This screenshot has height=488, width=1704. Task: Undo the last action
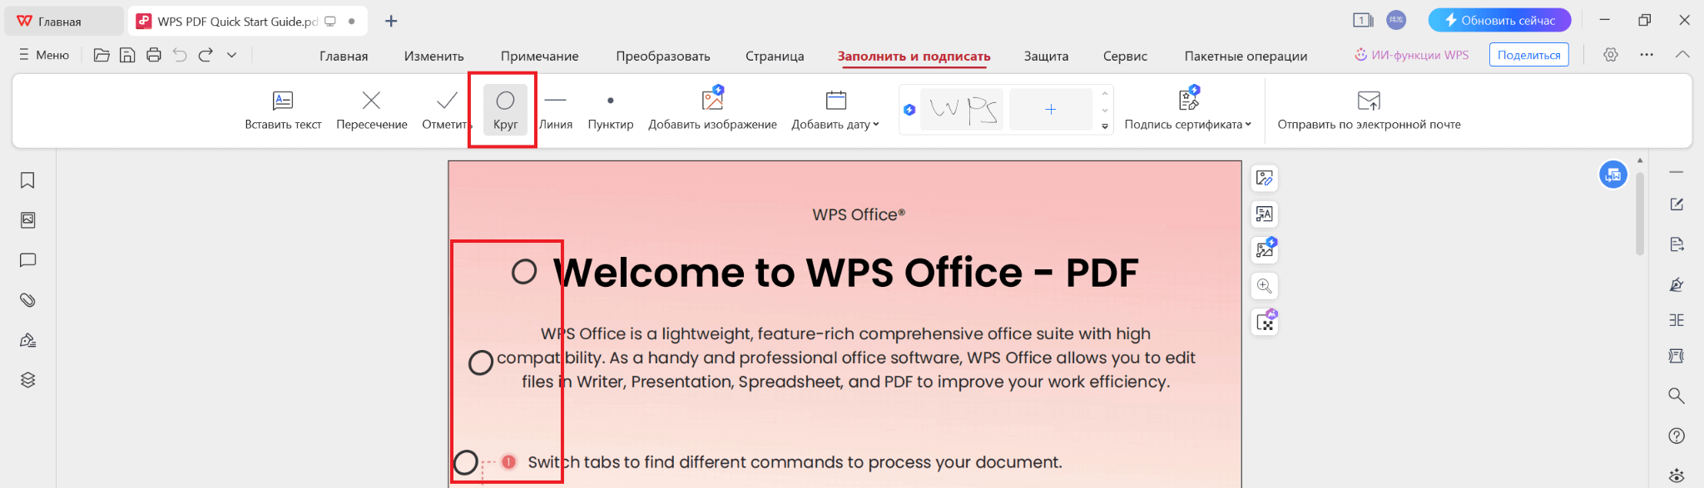click(180, 55)
